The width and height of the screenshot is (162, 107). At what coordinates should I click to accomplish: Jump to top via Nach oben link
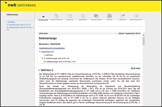pos(136,68)
